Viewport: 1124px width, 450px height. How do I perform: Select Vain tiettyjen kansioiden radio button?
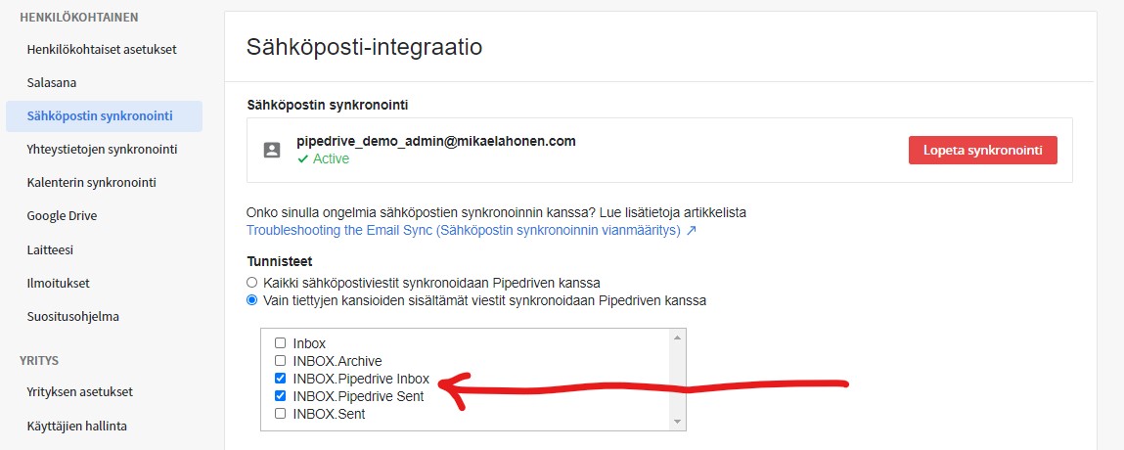(251, 300)
